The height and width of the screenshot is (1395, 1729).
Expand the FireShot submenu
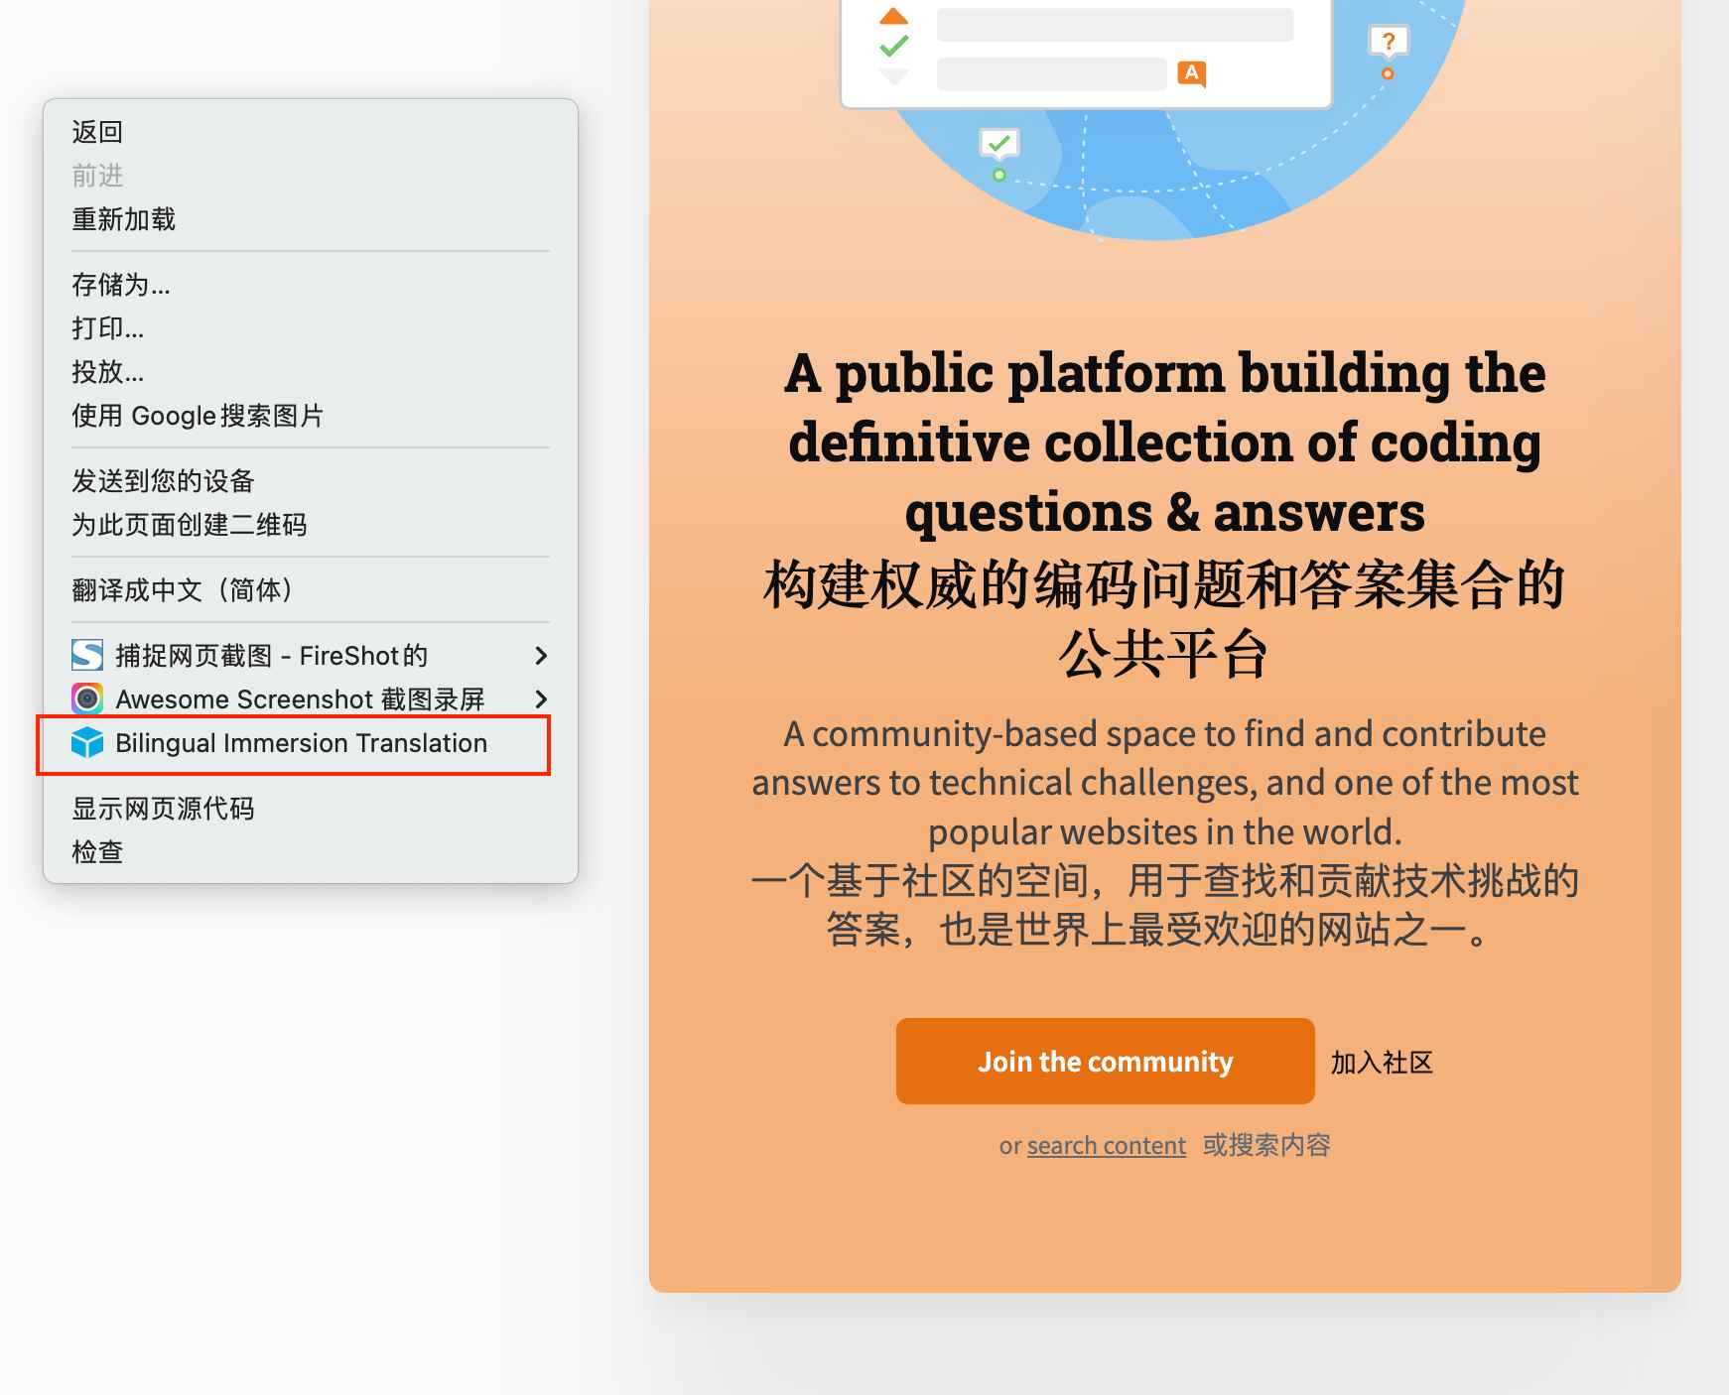542,655
